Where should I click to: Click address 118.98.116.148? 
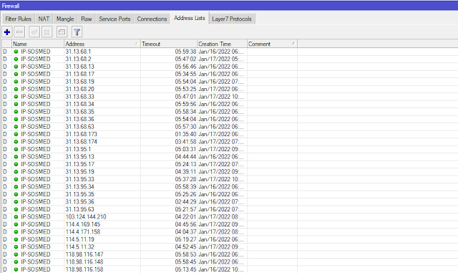click(84, 262)
